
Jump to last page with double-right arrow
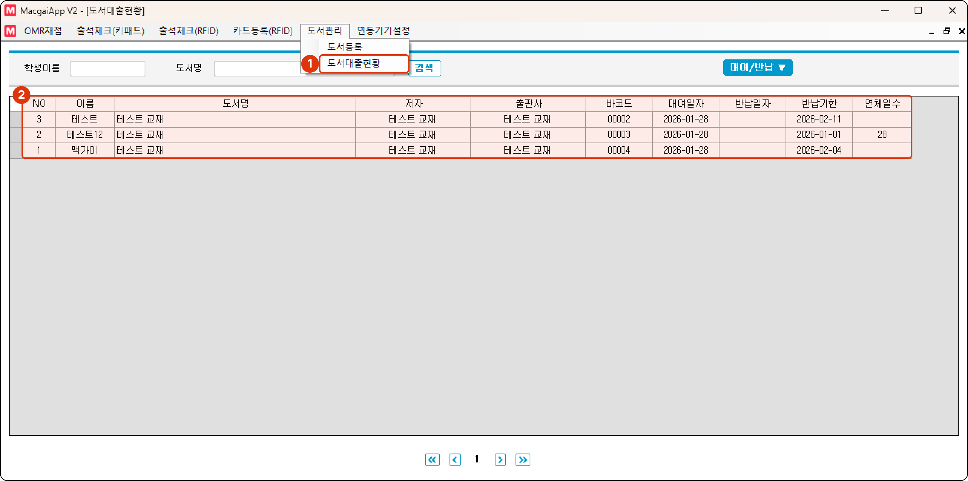(x=523, y=459)
